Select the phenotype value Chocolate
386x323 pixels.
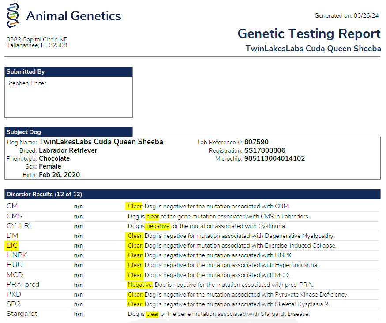[54, 158]
